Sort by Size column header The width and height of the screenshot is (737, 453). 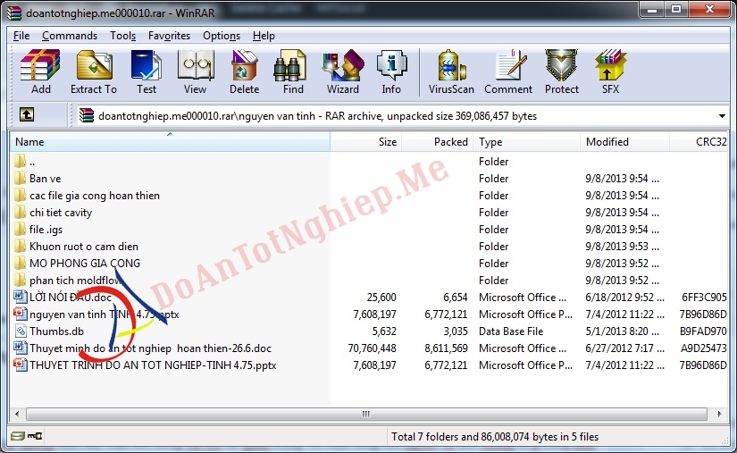coord(365,141)
